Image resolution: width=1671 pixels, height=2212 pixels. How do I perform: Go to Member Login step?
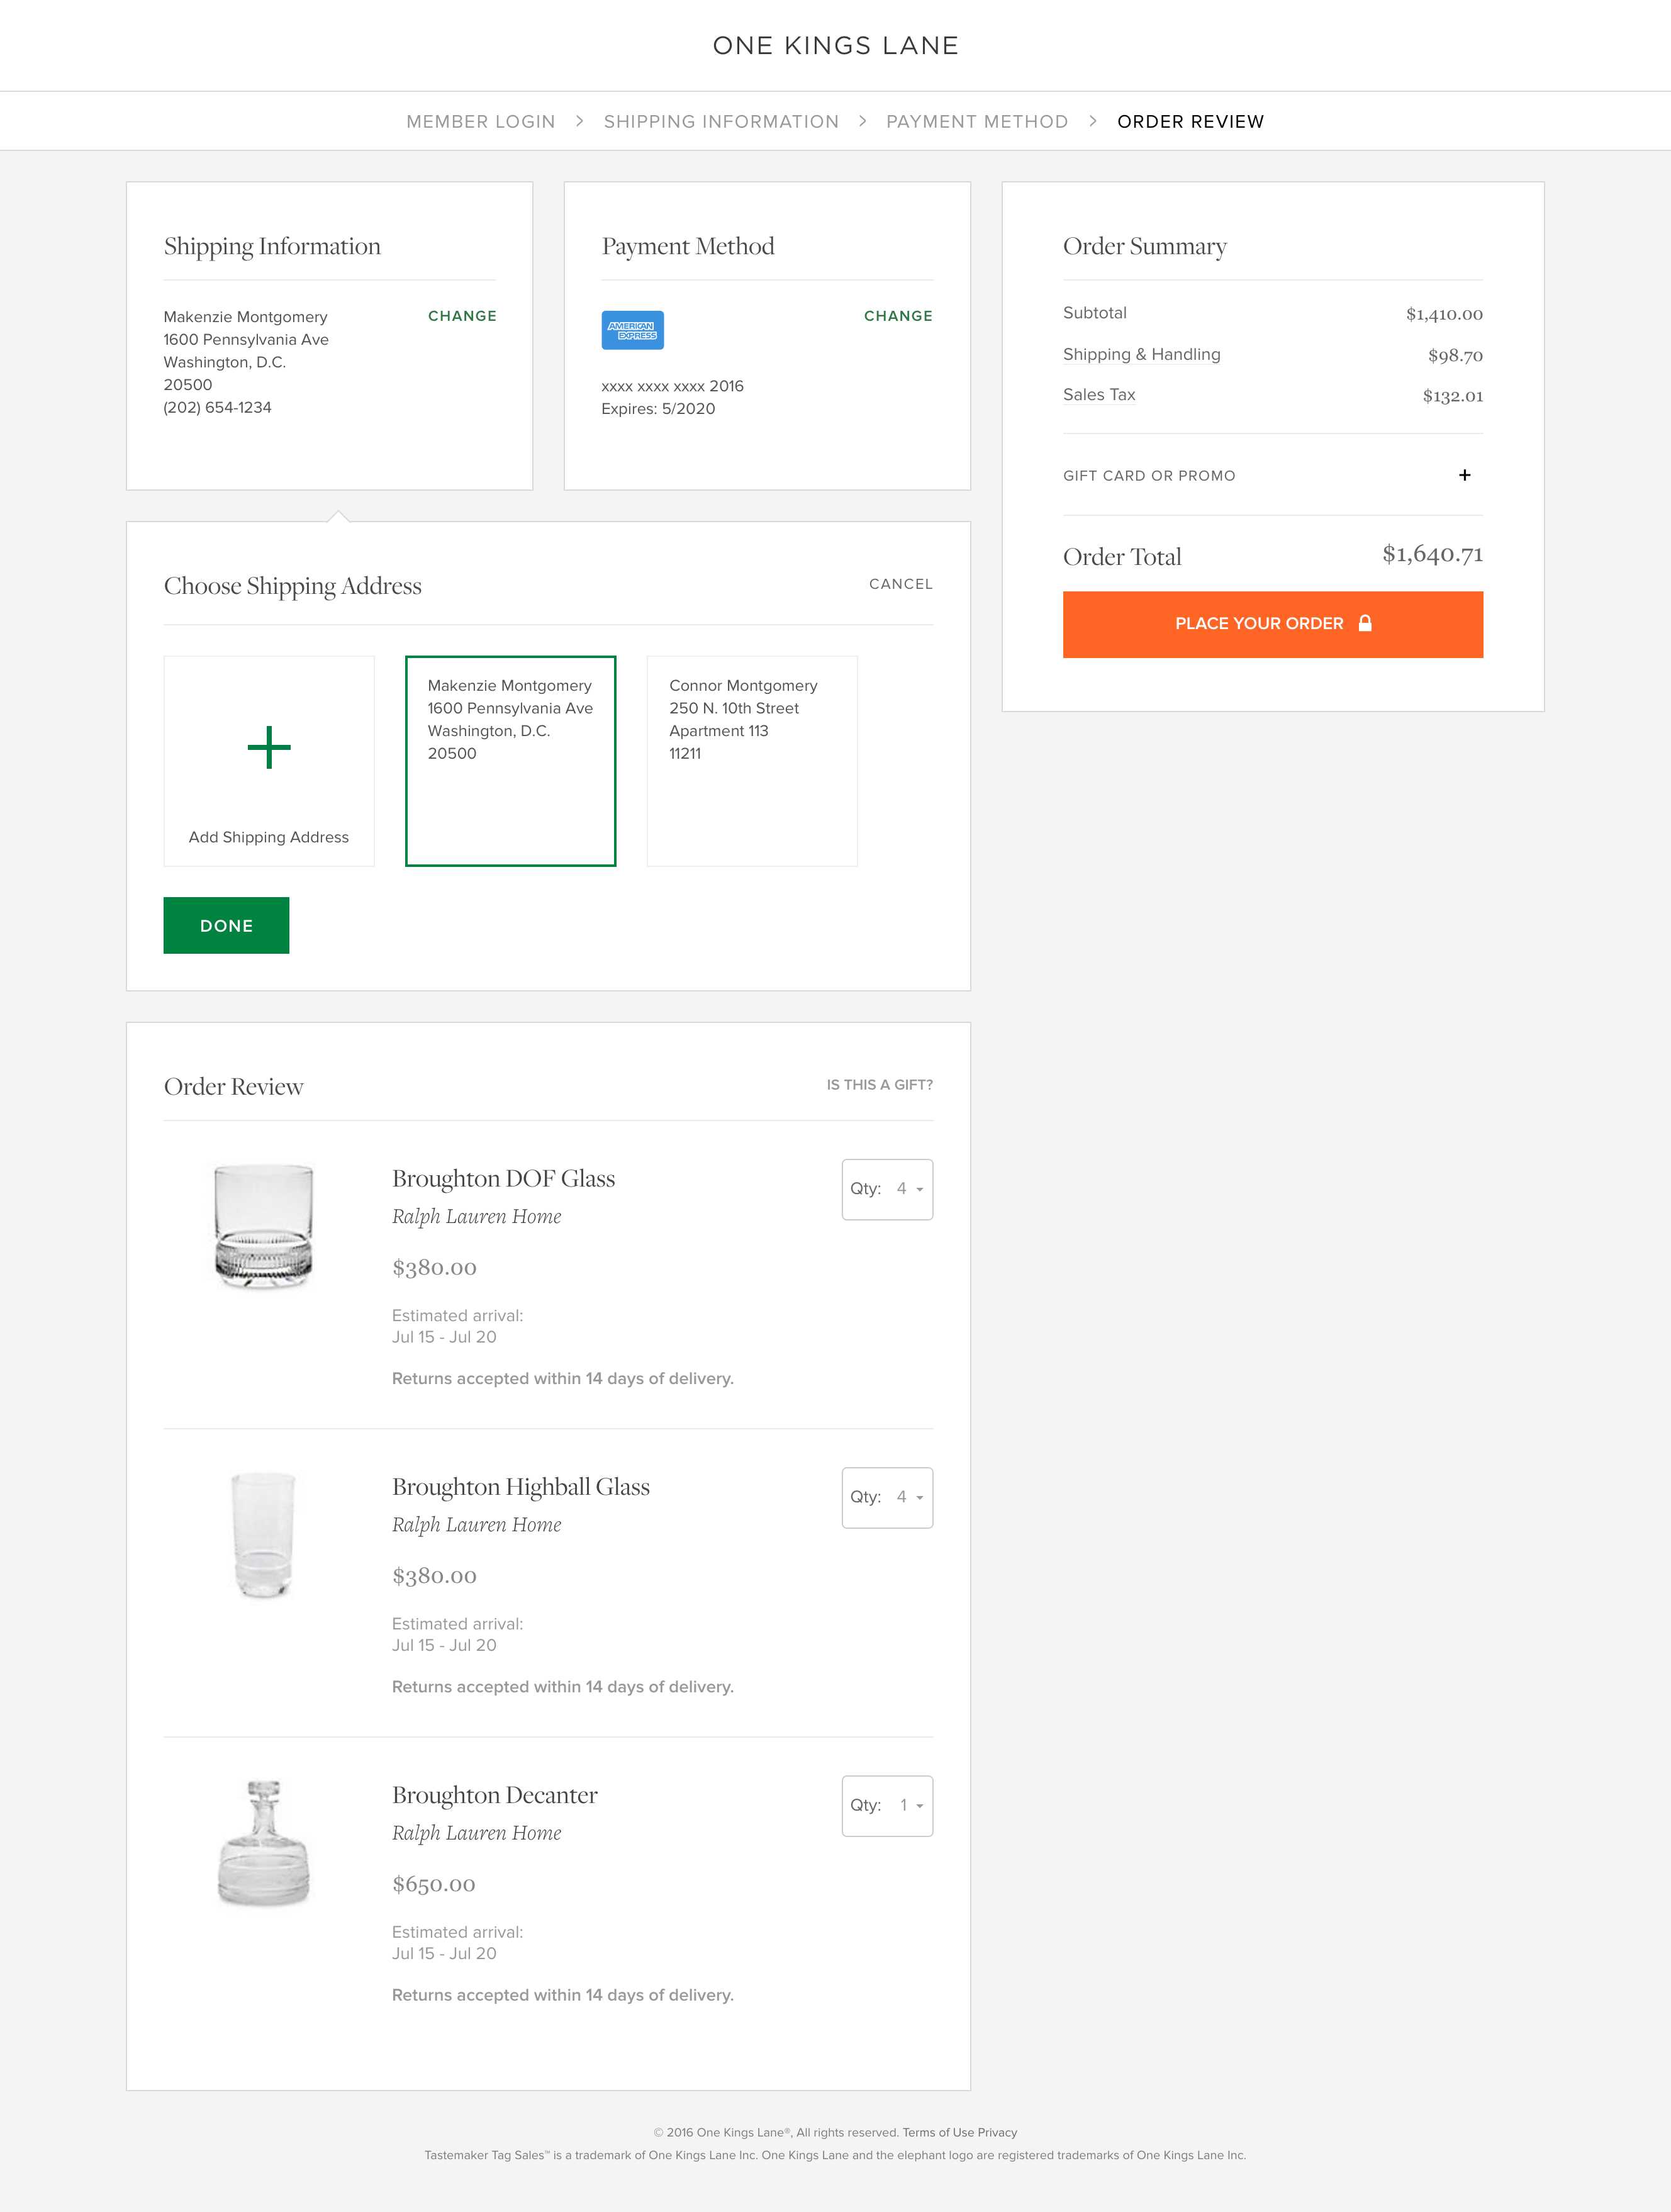pyautogui.click(x=480, y=122)
